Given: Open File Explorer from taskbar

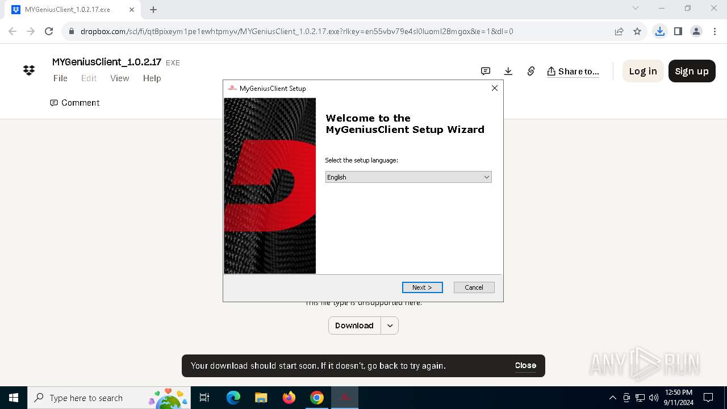Looking at the screenshot, I should pyautogui.click(x=261, y=398).
